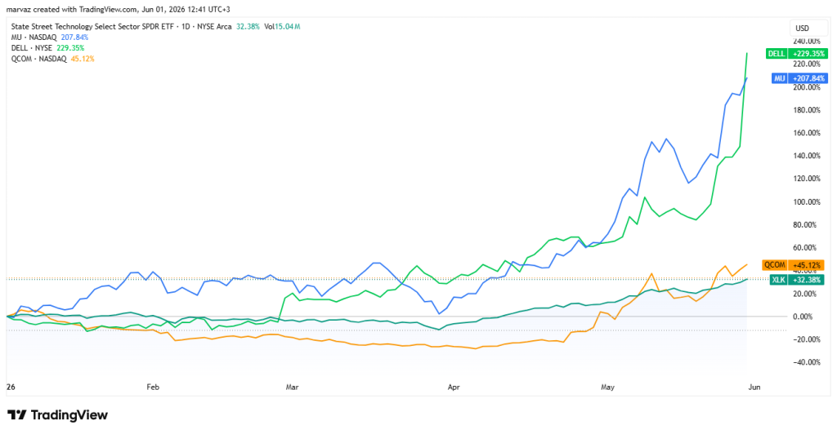837x434 pixels.
Task: Click the -40.00% price scale label
Action: pyautogui.click(x=807, y=363)
